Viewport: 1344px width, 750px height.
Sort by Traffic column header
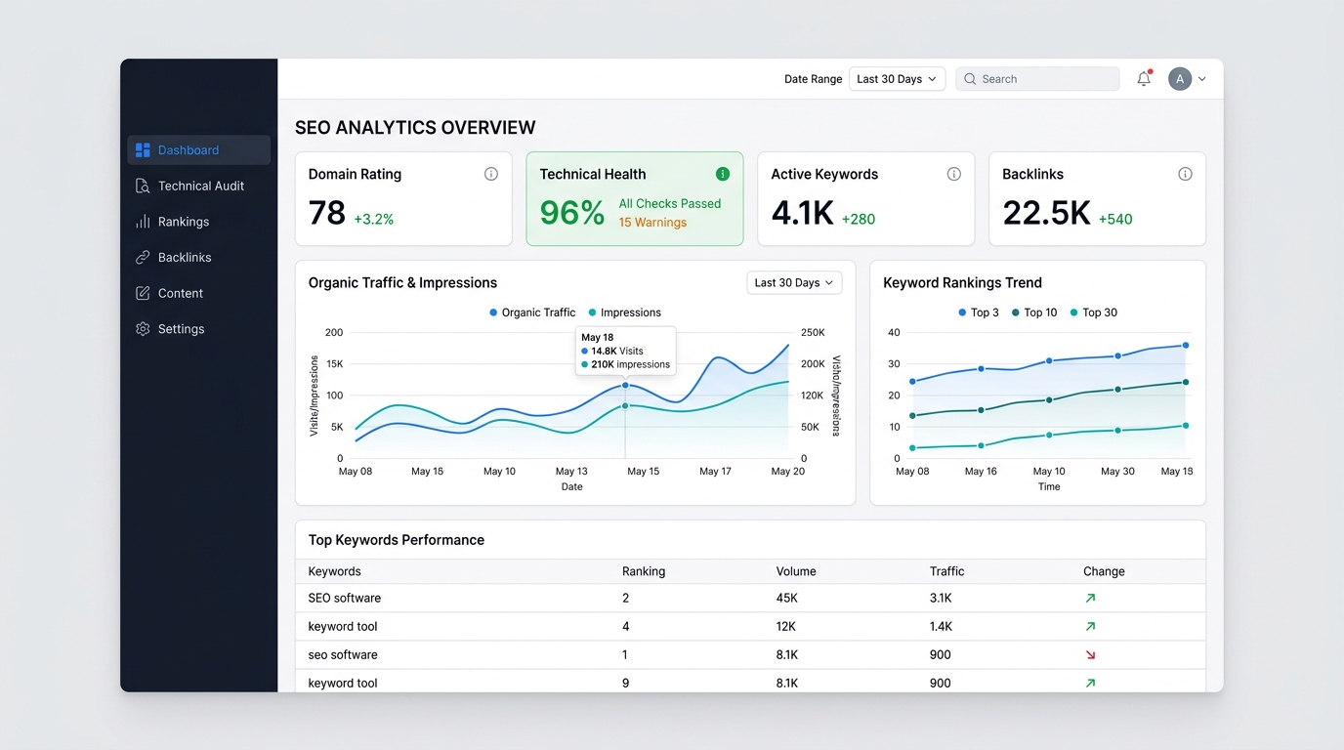pyautogui.click(x=946, y=571)
